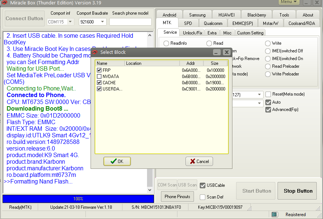Click the USB Scan button
The image size is (323, 219).
(x=187, y=185)
